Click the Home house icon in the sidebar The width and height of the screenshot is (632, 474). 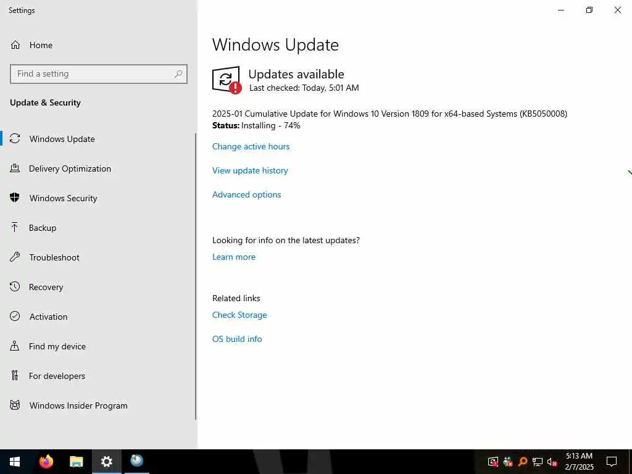point(15,44)
